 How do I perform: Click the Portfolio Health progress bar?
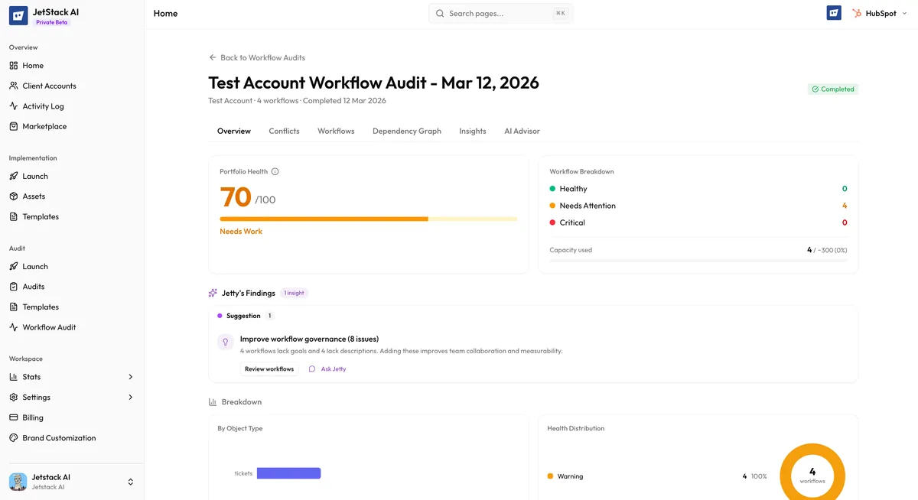click(x=369, y=219)
